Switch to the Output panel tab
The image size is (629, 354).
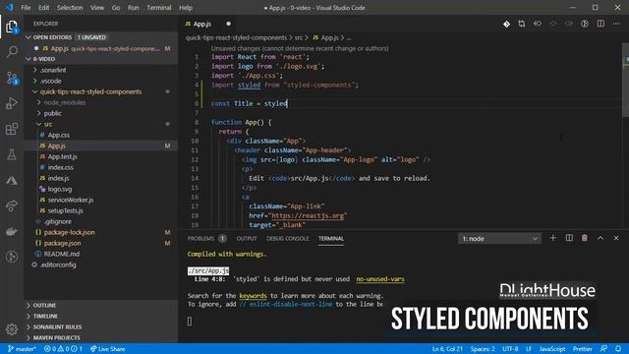[x=247, y=238]
